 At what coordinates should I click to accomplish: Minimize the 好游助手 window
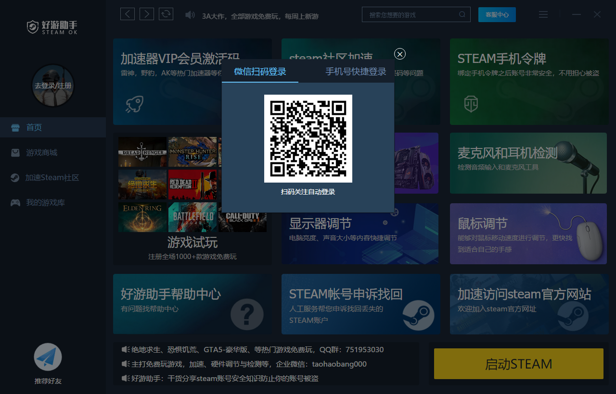point(576,14)
